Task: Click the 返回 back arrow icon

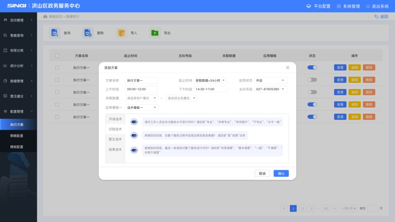Action: point(376,16)
